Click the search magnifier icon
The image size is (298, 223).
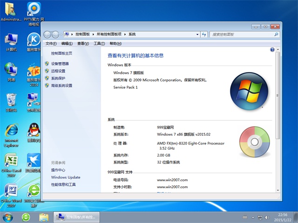pyautogui.click(x=276, y=34)
